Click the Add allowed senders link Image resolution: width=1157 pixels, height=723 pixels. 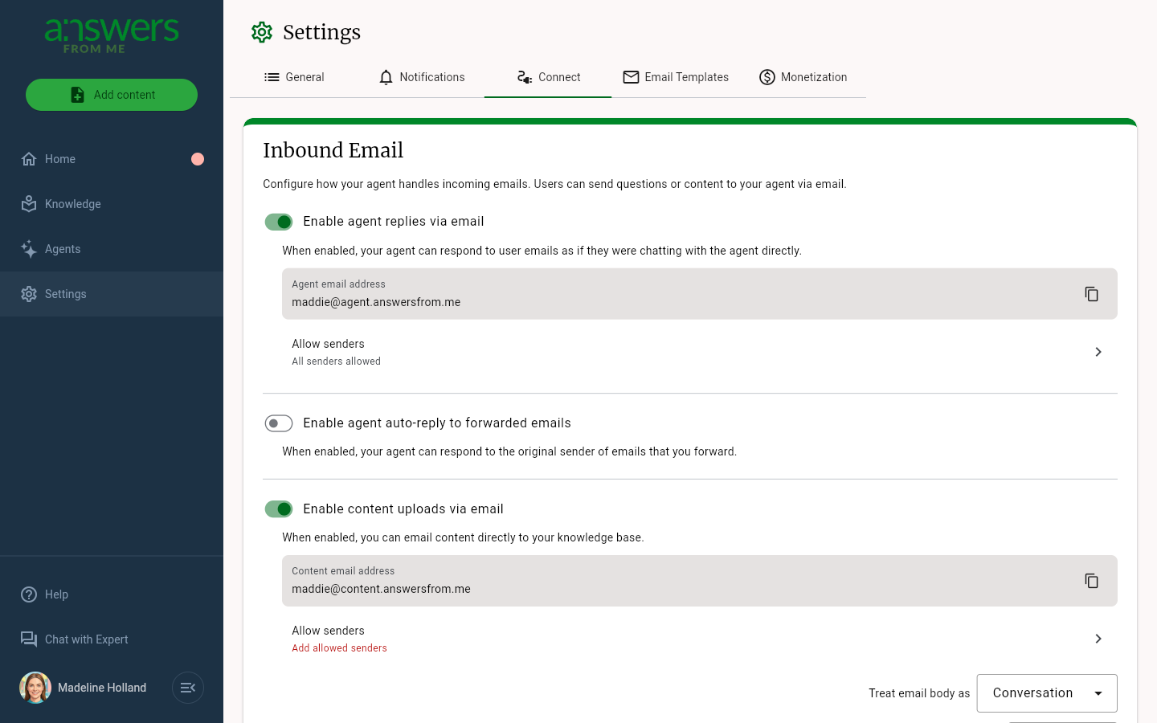coord(339,648)
